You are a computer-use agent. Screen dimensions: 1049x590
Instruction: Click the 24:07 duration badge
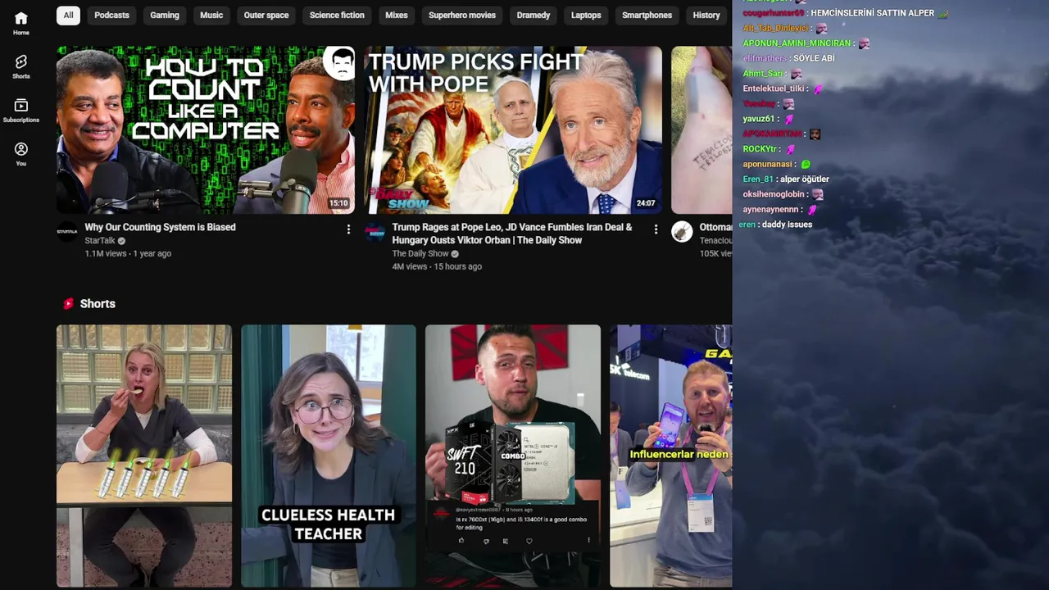646,203
